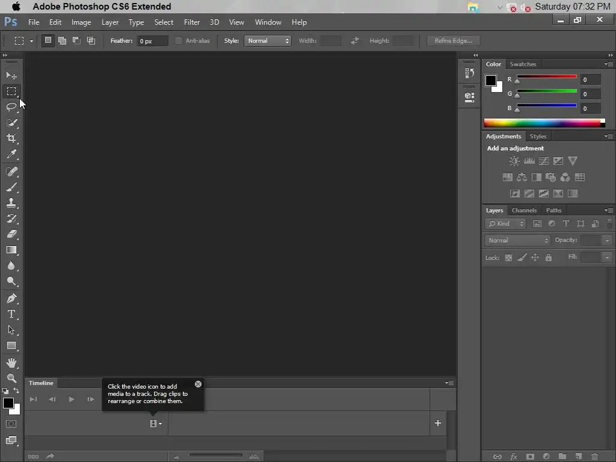Open the Color panel options menu
This screenshot has height=462, width=616.
[x=609, y=64]
